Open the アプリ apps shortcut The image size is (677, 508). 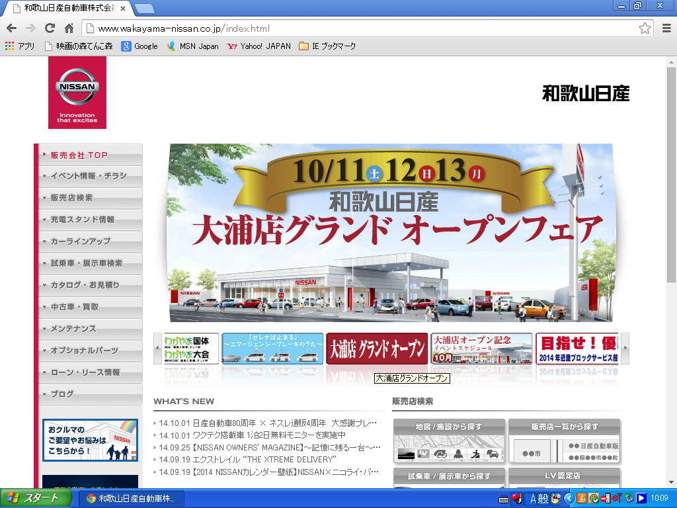tap(20, 46)
